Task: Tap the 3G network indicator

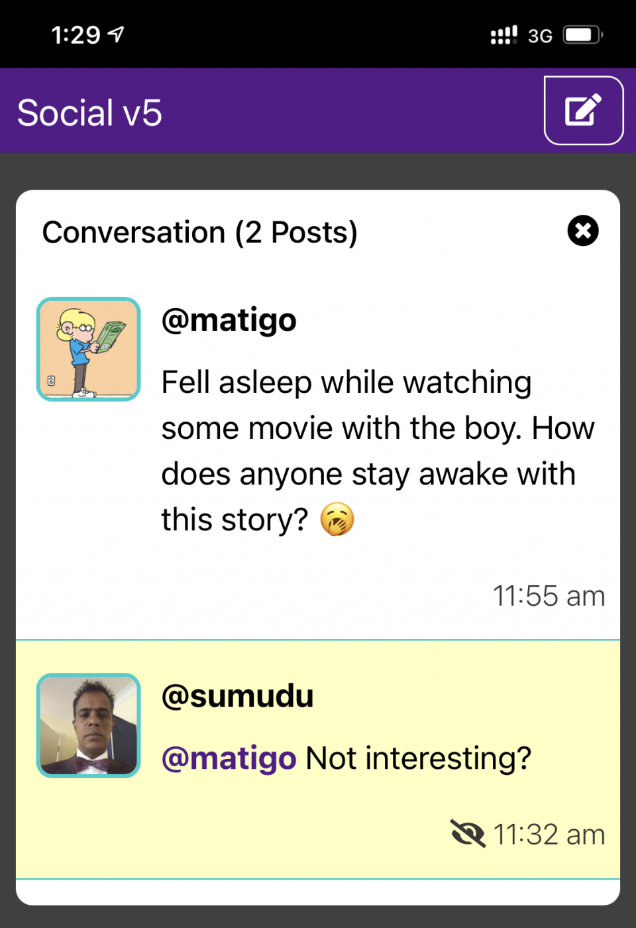Action: [540, 36]
